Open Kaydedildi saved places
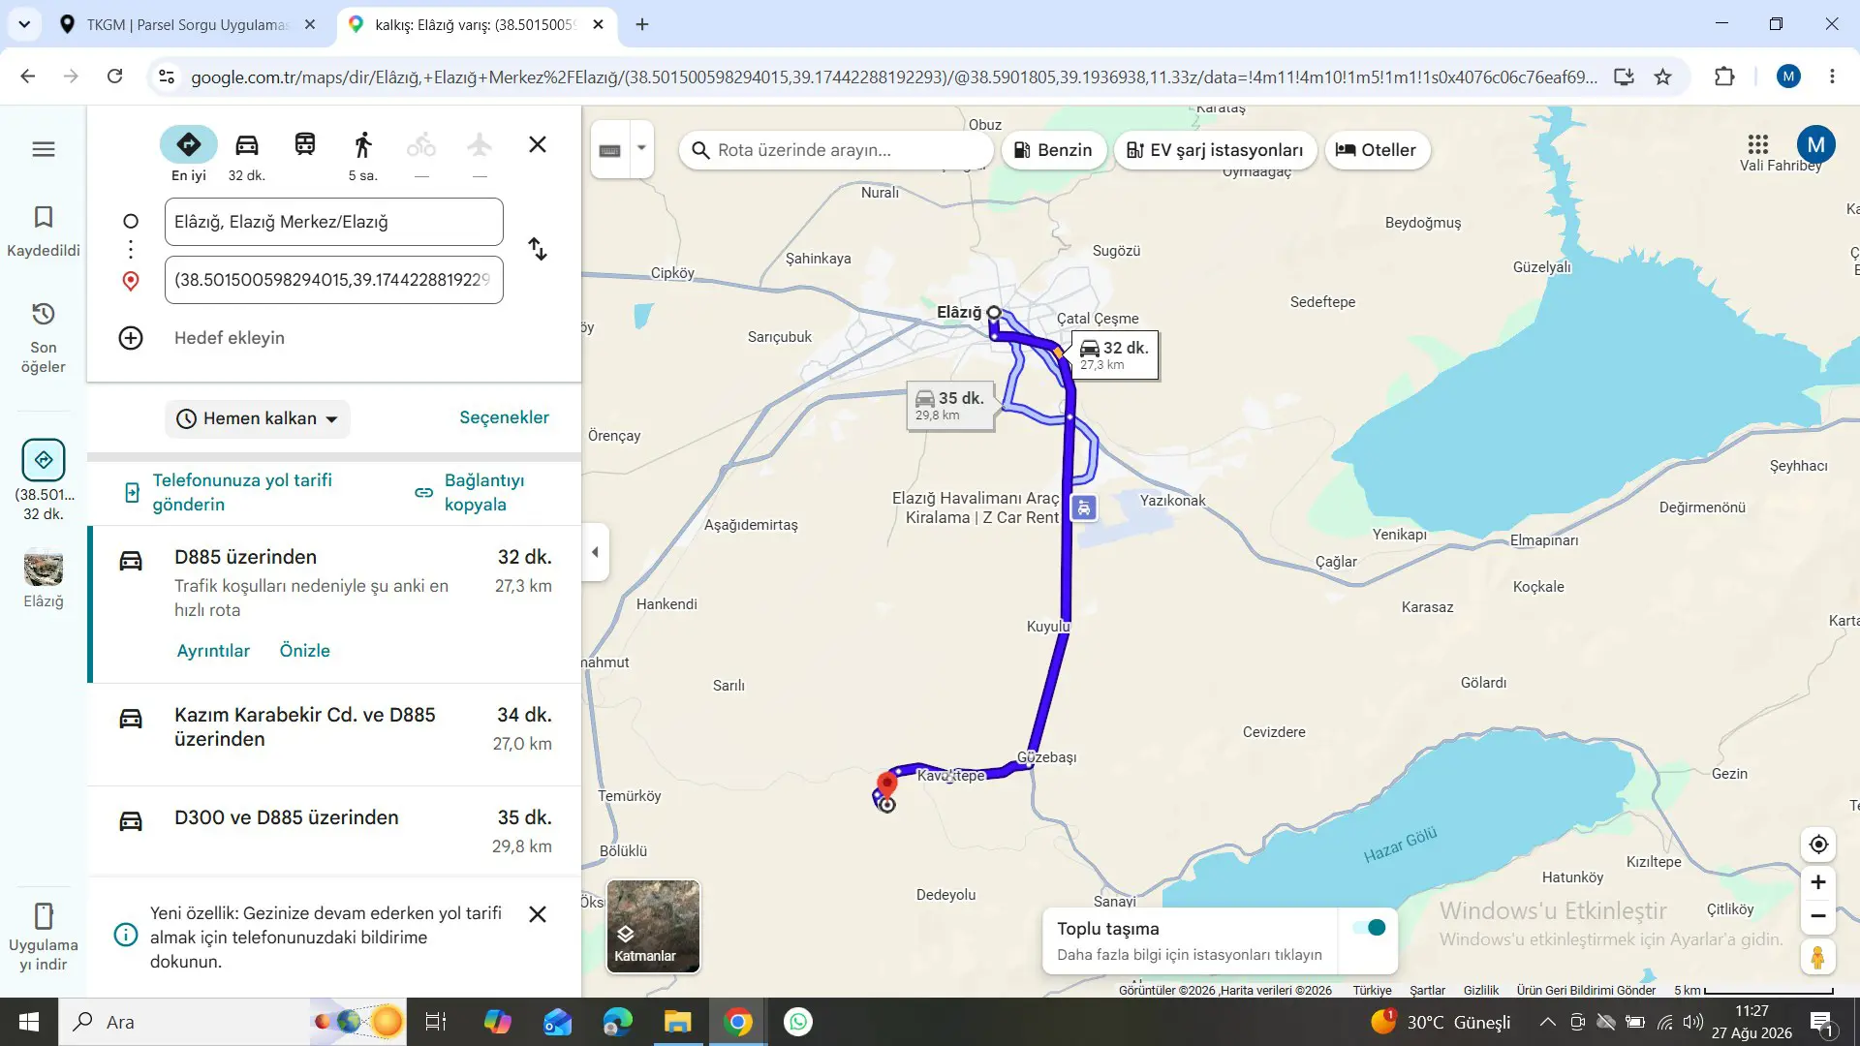 (x=44, y=231)
